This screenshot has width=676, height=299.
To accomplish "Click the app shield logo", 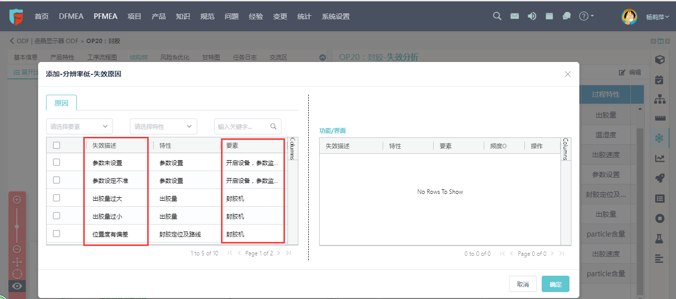I will (16, 16).
